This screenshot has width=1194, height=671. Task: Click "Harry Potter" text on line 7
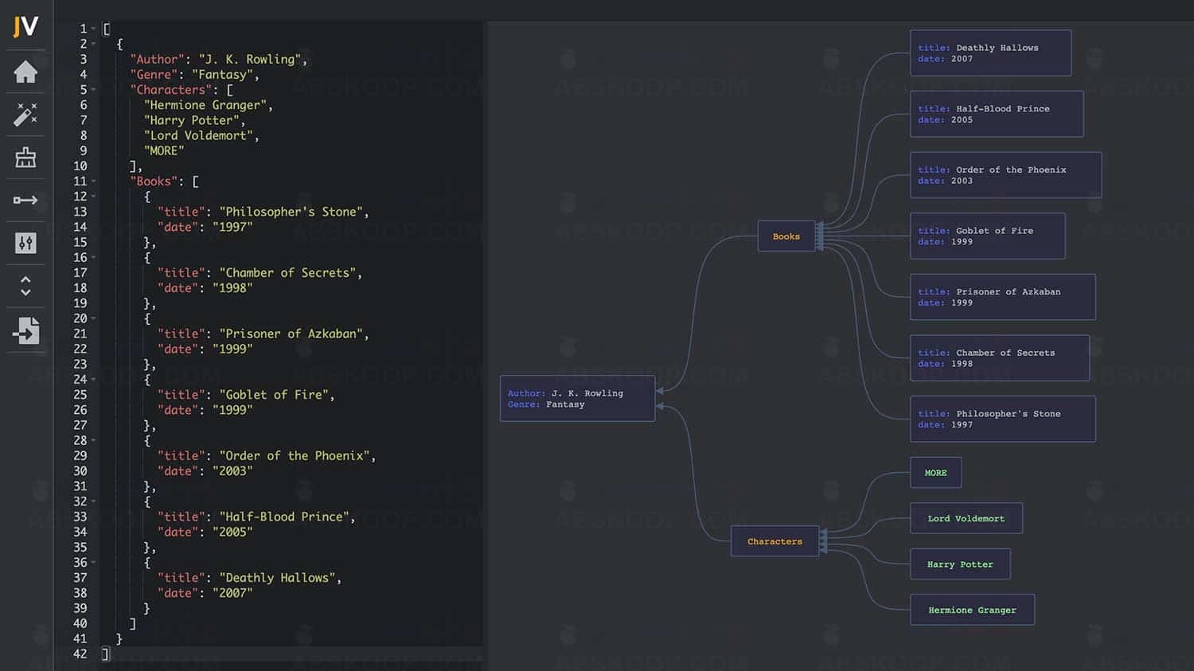pos(191,120)
